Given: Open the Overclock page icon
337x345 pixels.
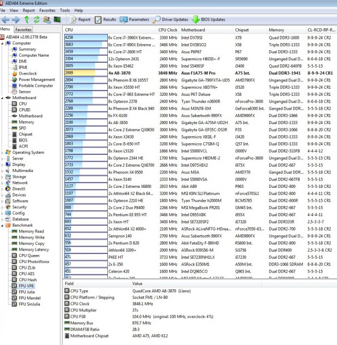Looking at the screenshot, I should [14, 73].
